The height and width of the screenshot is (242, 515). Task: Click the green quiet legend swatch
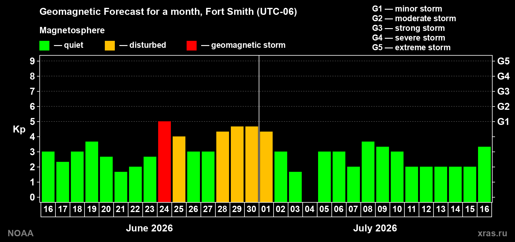pos(44,46)
